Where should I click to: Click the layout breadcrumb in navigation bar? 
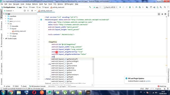(x=45, y=7)
